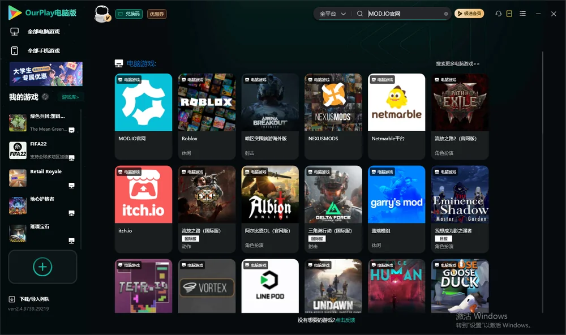The image size is (566, 335).
Task: Click the add game plus button
Action: 42,267
